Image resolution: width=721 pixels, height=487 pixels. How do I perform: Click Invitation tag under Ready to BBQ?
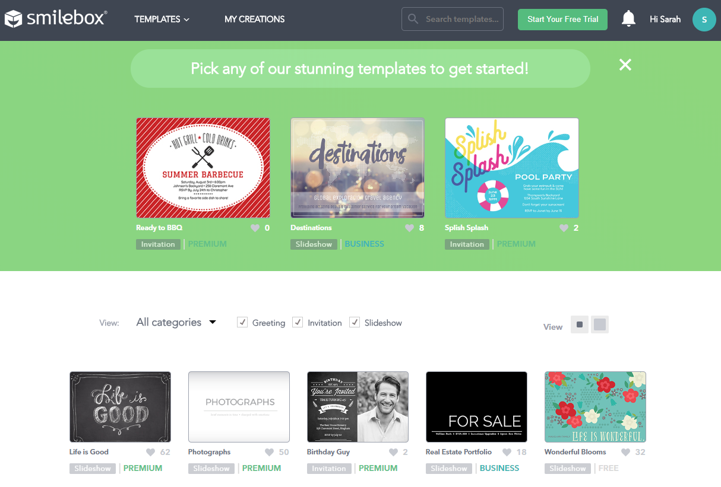pos(158,244)
